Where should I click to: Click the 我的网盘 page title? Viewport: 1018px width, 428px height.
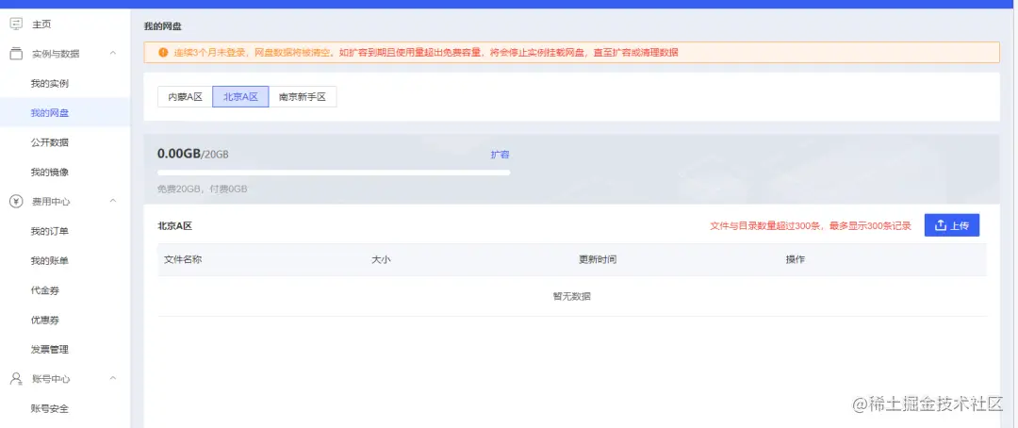[163, 26]
